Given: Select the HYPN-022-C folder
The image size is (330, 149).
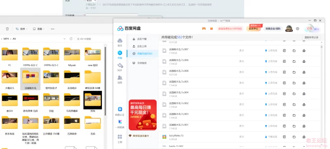Looking at the screenshot, I should (x=30, y=57).
